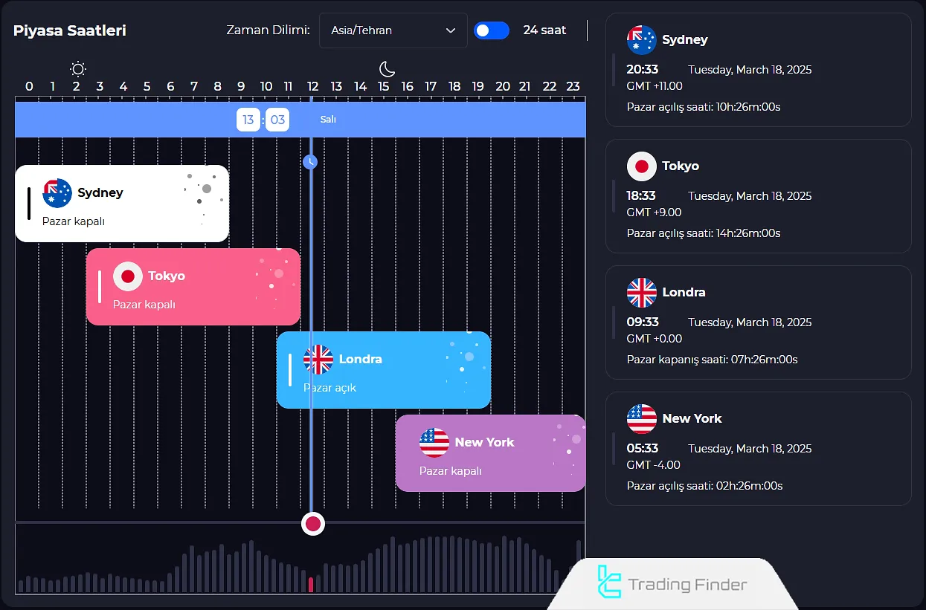This screenshot has height=610, width=926.
Task: Select the Tokyo card in right panel
Action: click(x=758, y=196)
